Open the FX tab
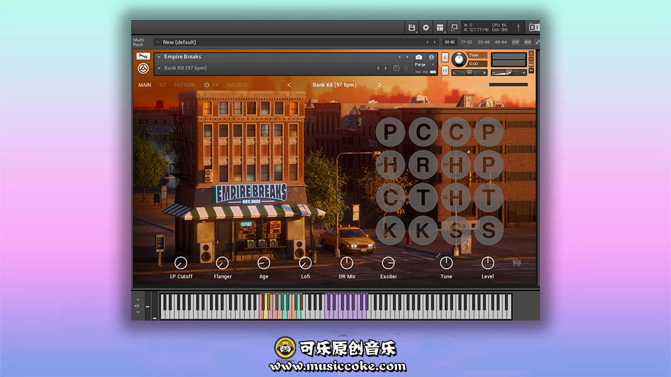The height and width of the screenshot is (377, 671). click(215, 85)
